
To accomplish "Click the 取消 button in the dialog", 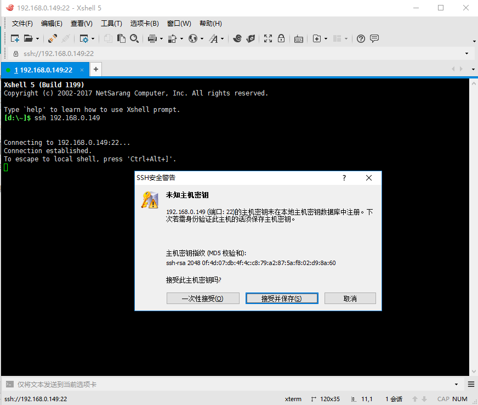I will coord(350,298).
